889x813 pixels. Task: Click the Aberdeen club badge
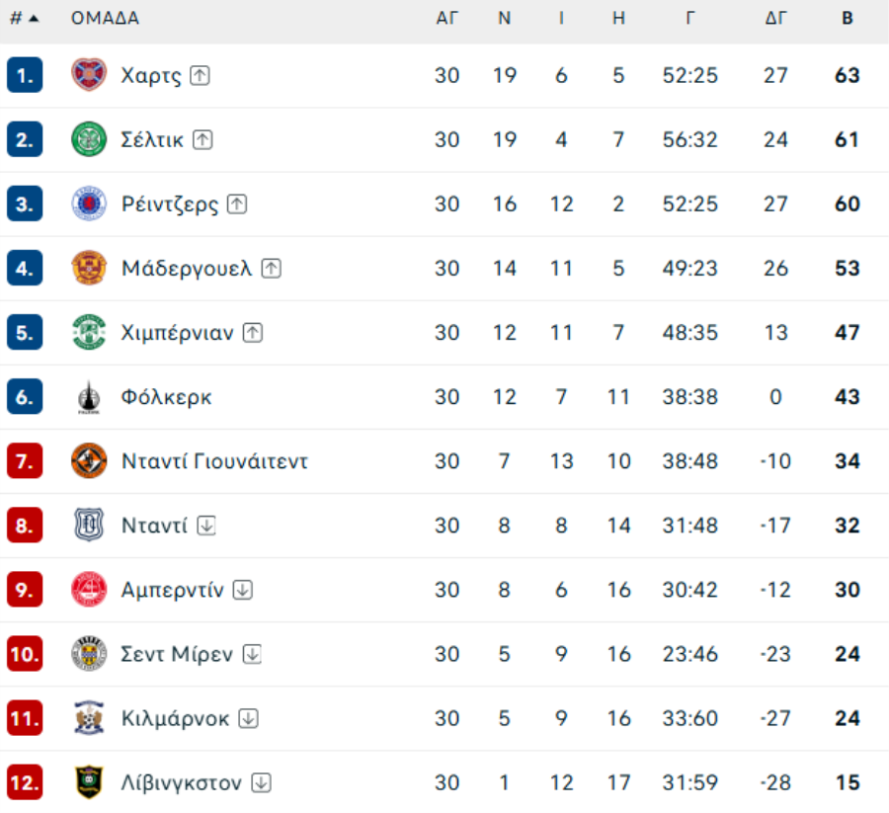(89, 590)
